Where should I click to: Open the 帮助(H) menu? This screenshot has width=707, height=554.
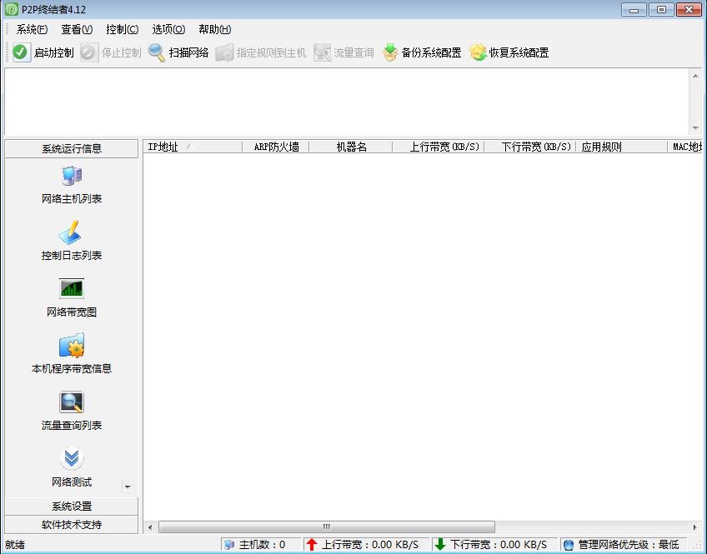(214, 29)
